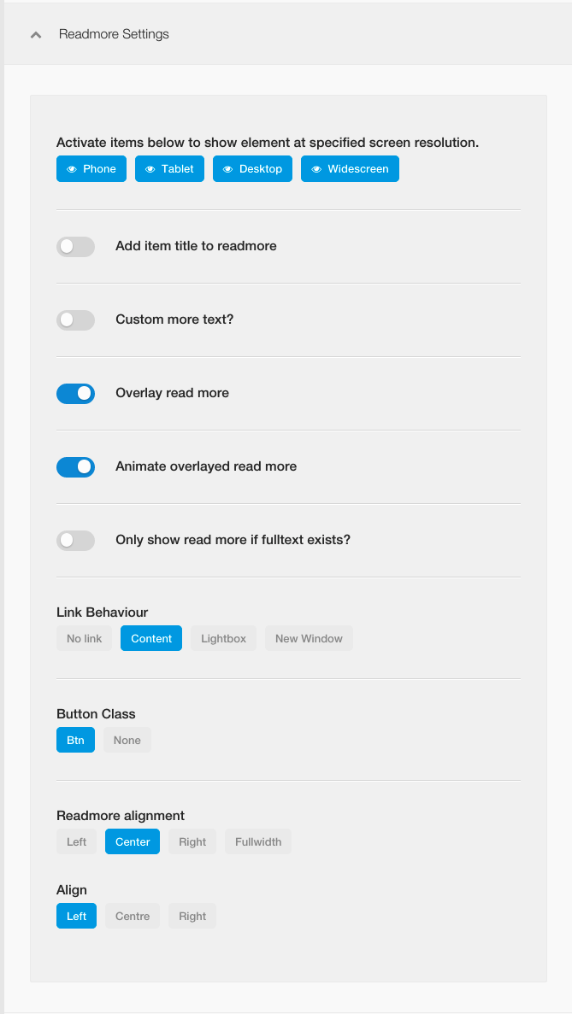
Task: Select Centre in the Align options
Action: (132, 916)
